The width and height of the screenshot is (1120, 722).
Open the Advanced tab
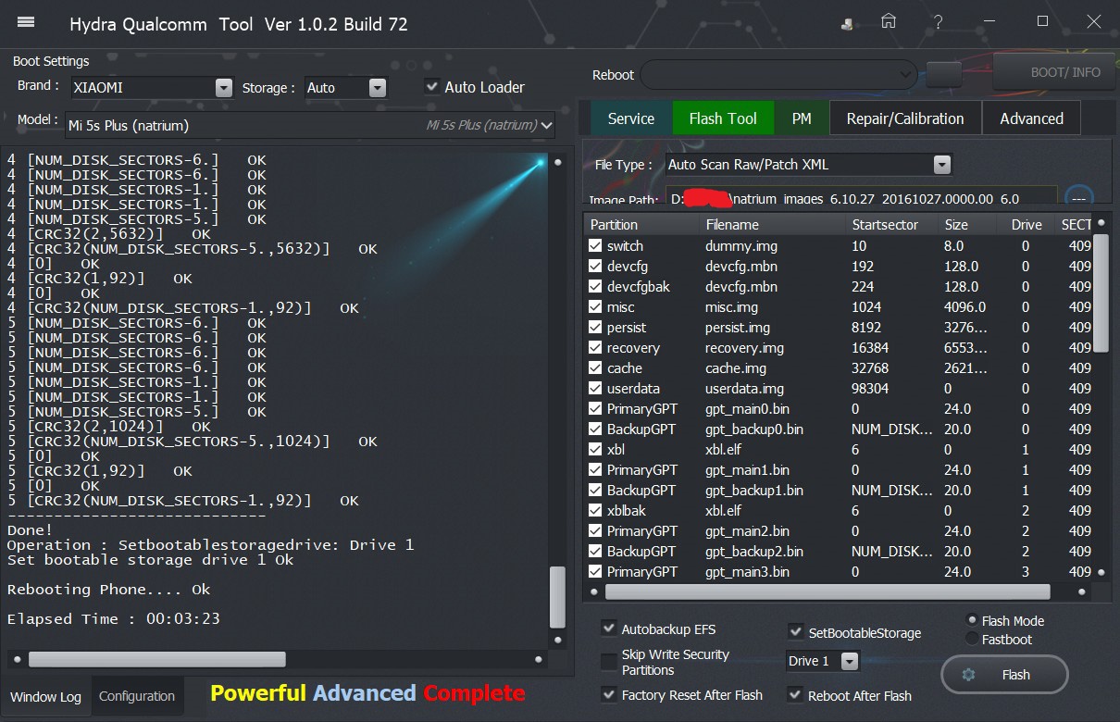pos(1031,118)
